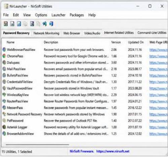Click the NirLauncher title bar icon
This screenshot has width=168, height=157.
click(6, 6)
